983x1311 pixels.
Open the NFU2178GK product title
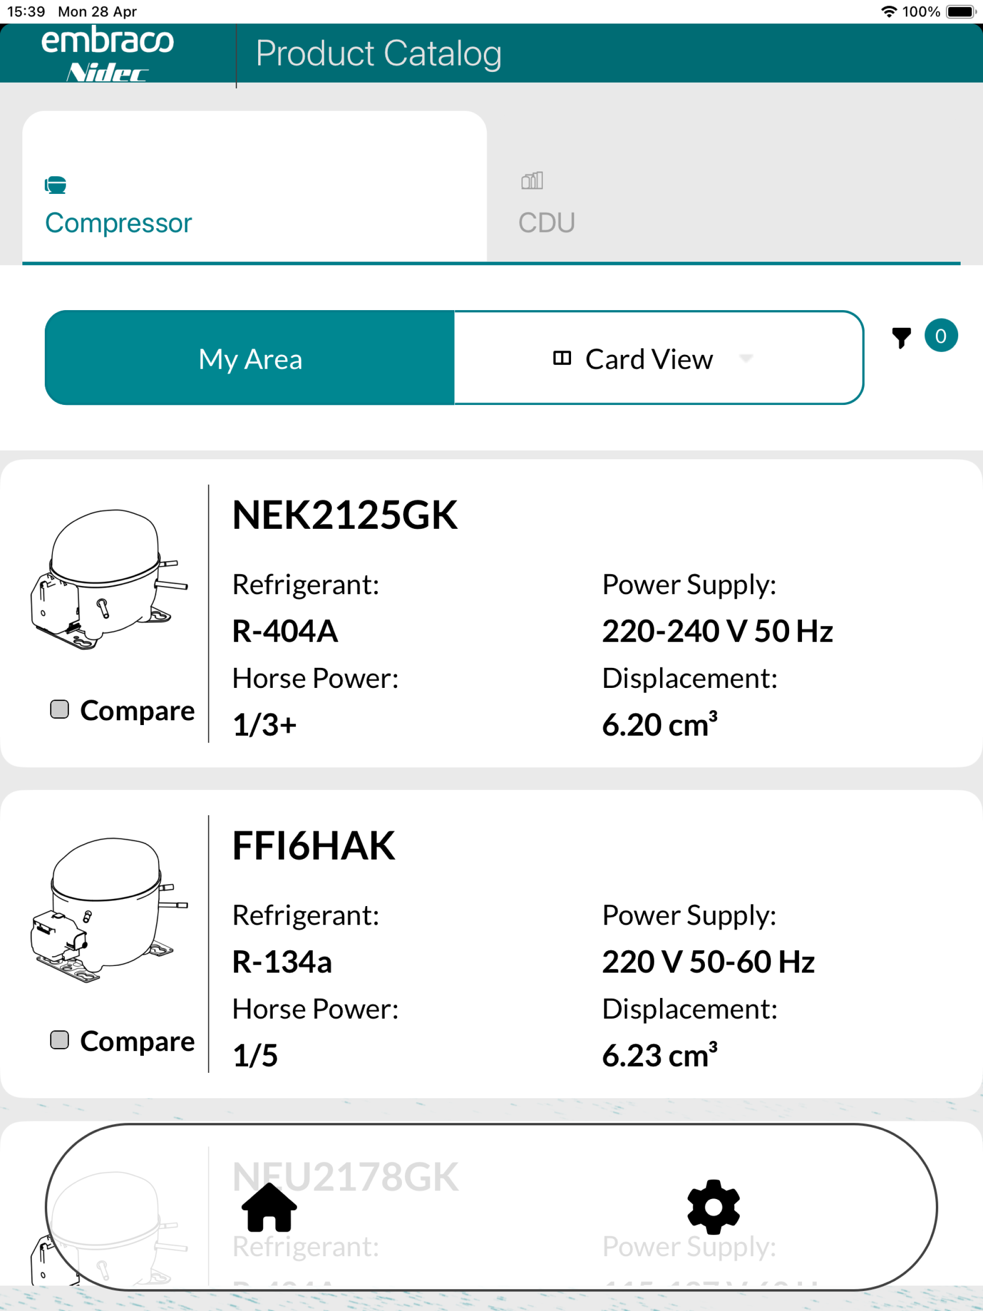pyautogui.click(x=345, y=1177)
